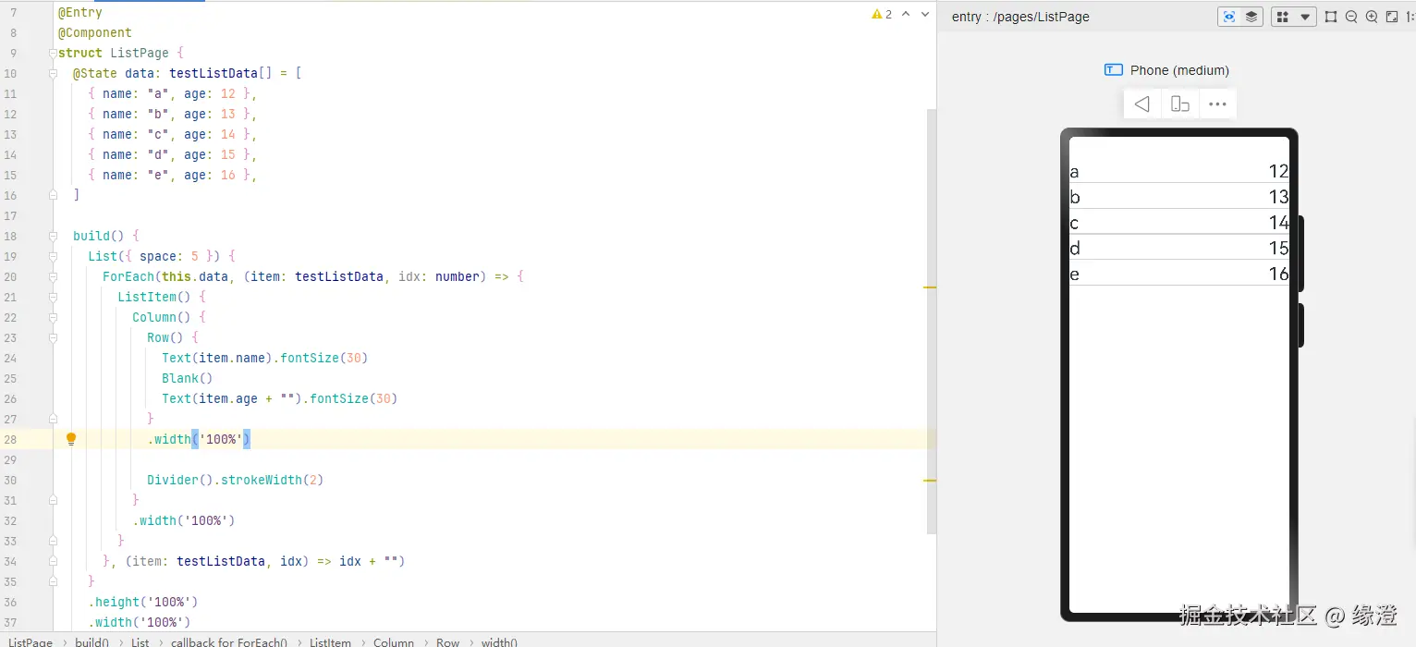Select callback for ForEach() breadcrumb
This screenshot has width=1416, height=647.
(229, 641)
